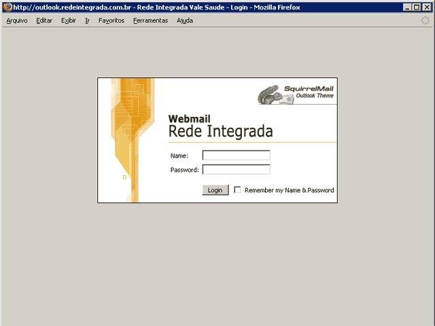Viewport: 435px width, 326px height.
Task: Click the loading throbber icon
Action: [425, 20]
